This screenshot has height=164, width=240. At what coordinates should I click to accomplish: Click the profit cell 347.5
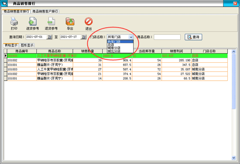(176, 65)
